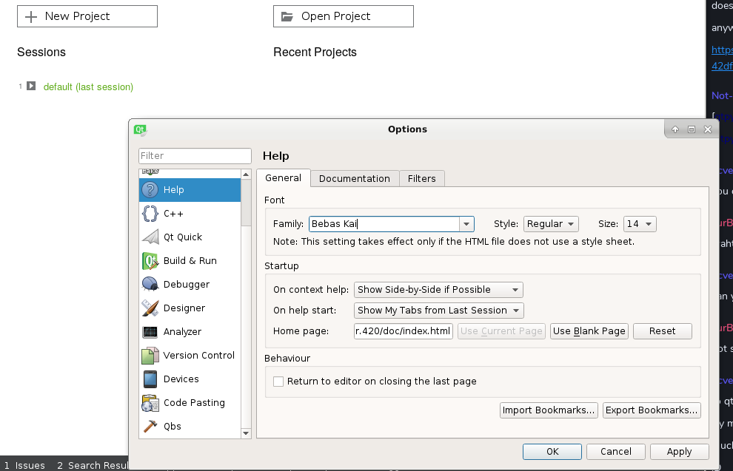This screenshot has height=471, width=733.
Task: Open the Issues output pane
Action: [24, 465]
